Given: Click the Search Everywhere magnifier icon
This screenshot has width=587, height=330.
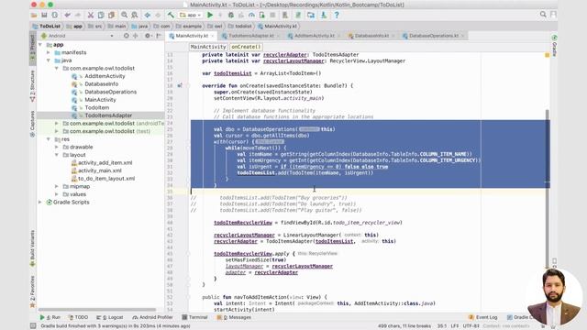Looking at the screenshot, I should [543, 15].
